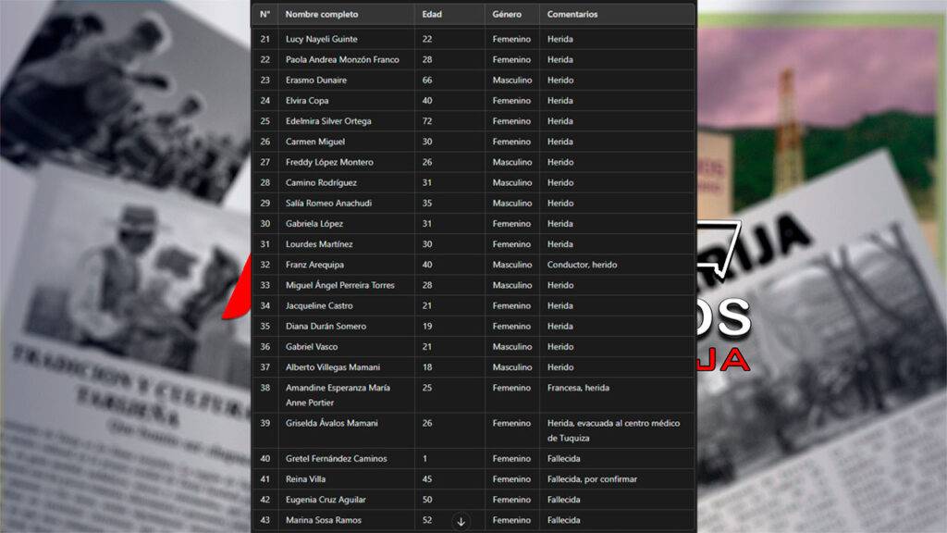Click the name 'Franz Arequipa'
This screenshot has width=947, height=533.
point(314,266)
